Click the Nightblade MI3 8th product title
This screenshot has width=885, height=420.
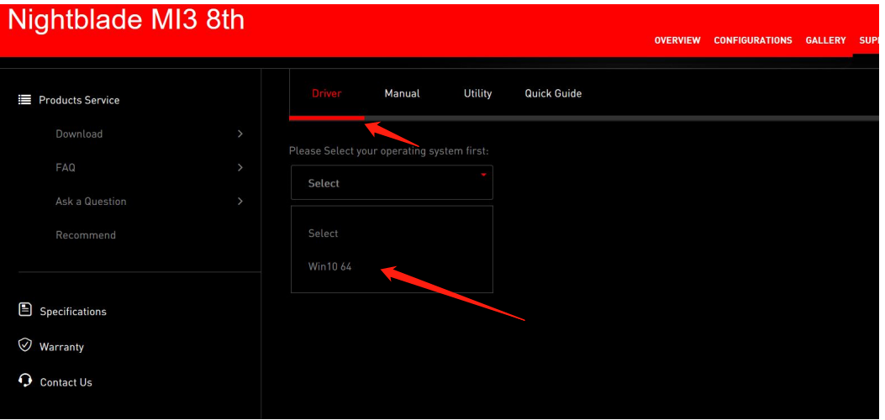pos(126,21)
